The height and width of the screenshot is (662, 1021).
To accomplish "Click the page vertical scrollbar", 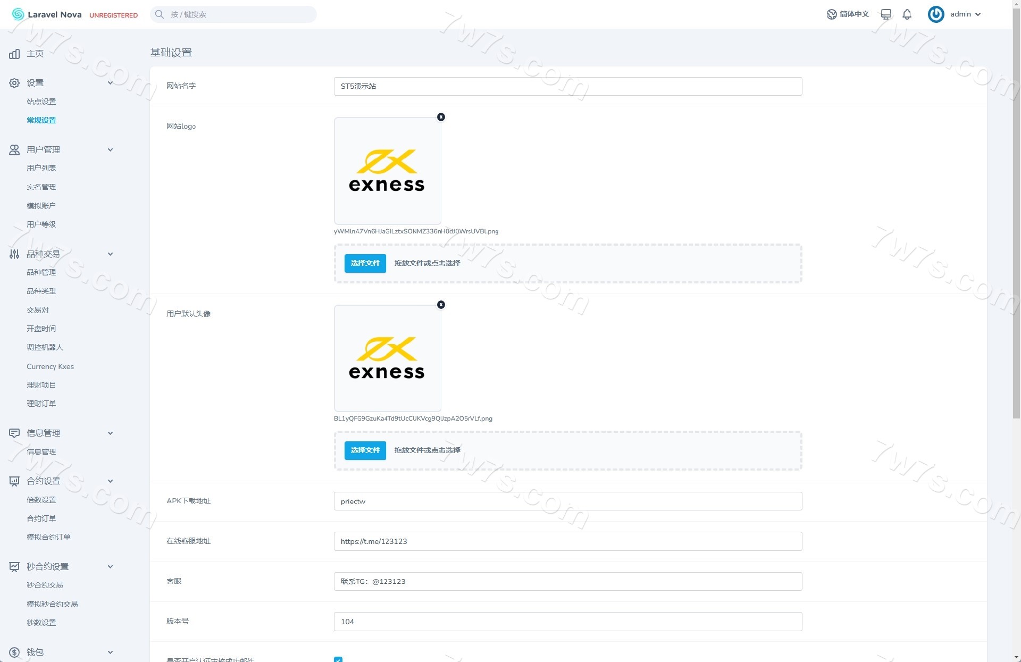I will pyautogui.click(x=1016, y=213).
